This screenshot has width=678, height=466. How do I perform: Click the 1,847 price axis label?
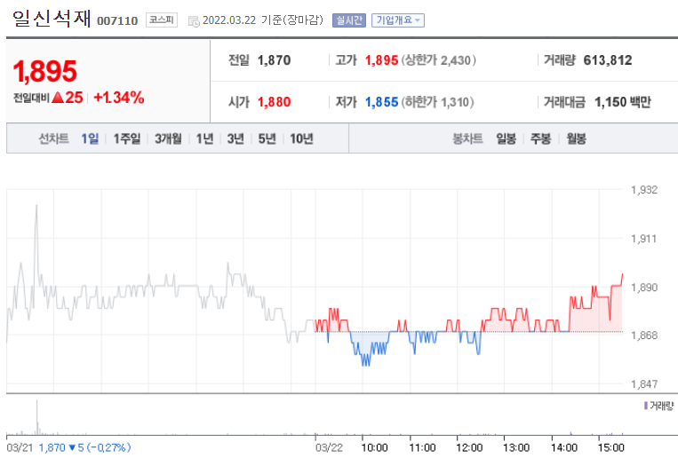644,384
